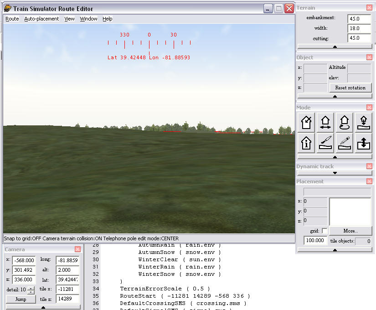The width and height of the screenshot is (376, 310).
Task: Open the Route menu
Action: [12, 19]
